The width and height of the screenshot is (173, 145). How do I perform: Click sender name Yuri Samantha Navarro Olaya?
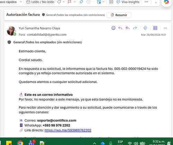39,28
